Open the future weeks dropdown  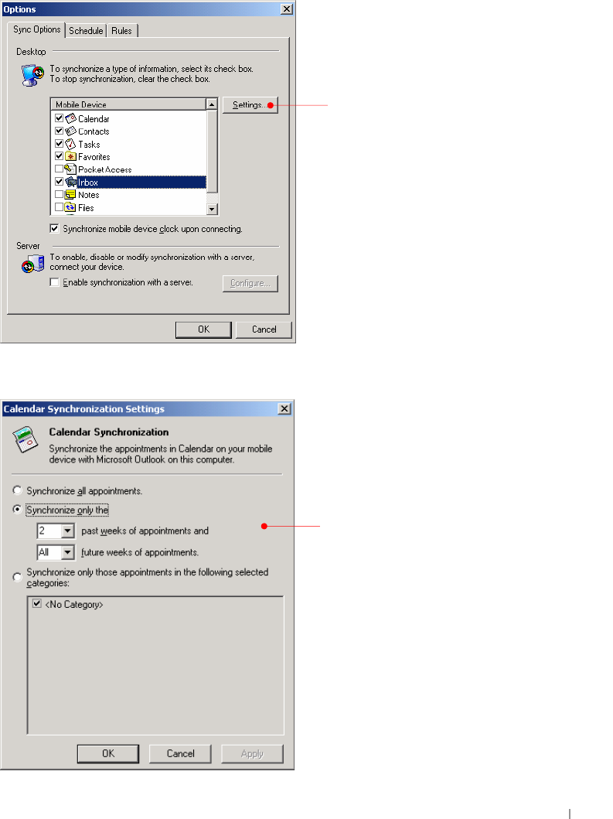[x=67, y=552]
